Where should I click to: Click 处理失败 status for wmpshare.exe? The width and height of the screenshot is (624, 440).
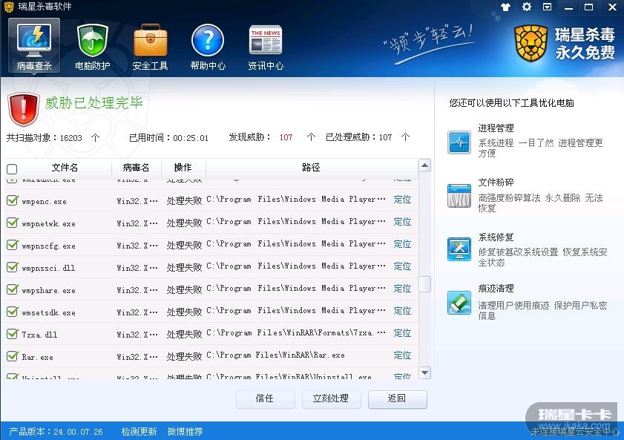[x=184, y=289]
